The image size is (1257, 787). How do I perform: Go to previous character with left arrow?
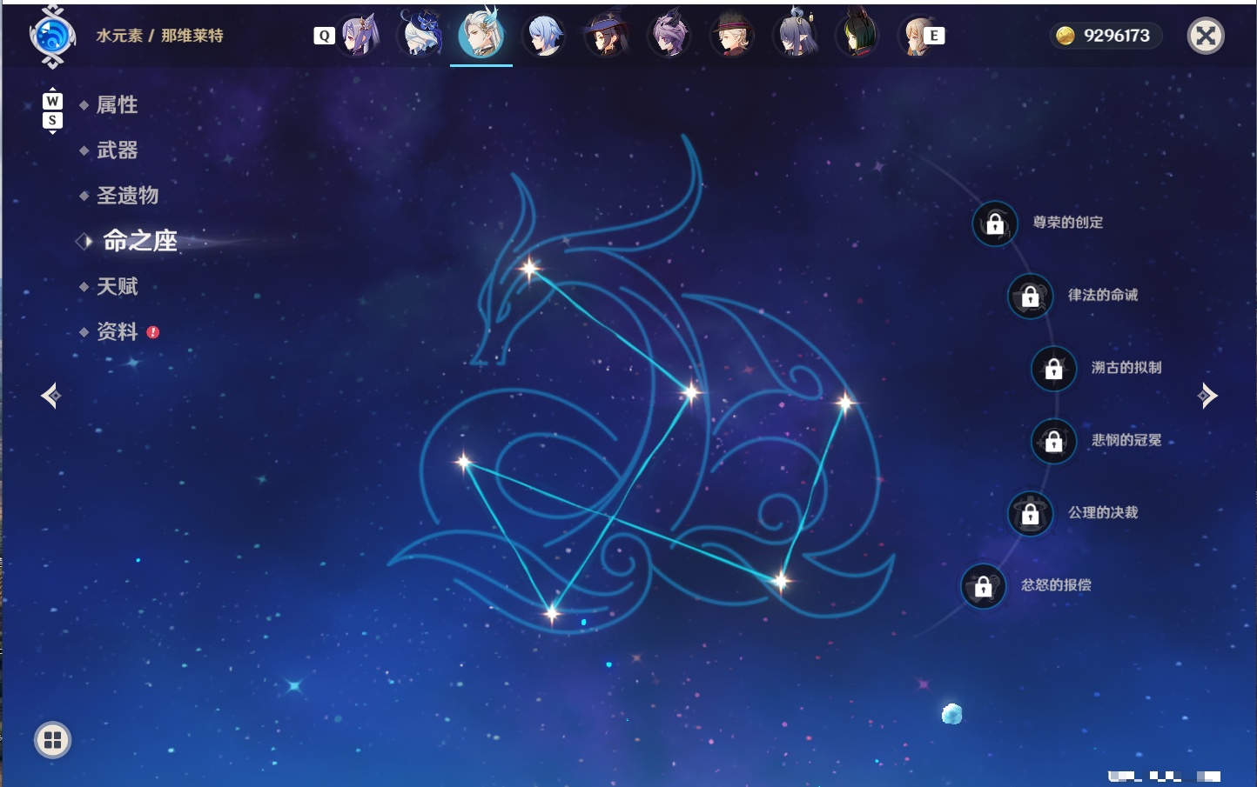click(51, 396)
